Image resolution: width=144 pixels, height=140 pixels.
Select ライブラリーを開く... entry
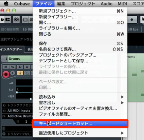coord(80,28)
